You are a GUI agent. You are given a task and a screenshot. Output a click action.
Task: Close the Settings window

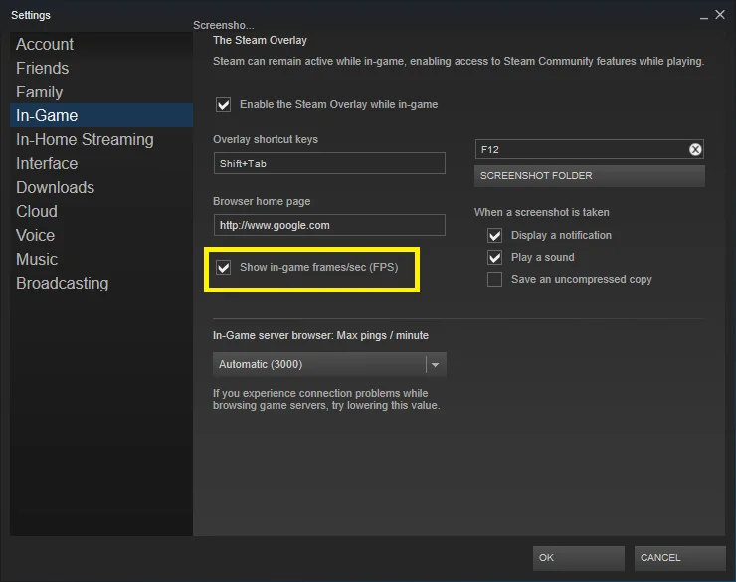(x=720, y=15)
